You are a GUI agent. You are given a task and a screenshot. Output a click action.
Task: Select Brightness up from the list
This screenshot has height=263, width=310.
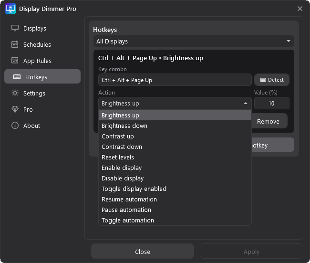coord(175,115)
